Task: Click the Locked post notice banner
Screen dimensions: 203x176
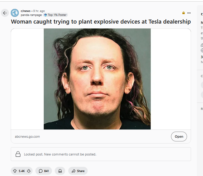Action: coord(101,154)
